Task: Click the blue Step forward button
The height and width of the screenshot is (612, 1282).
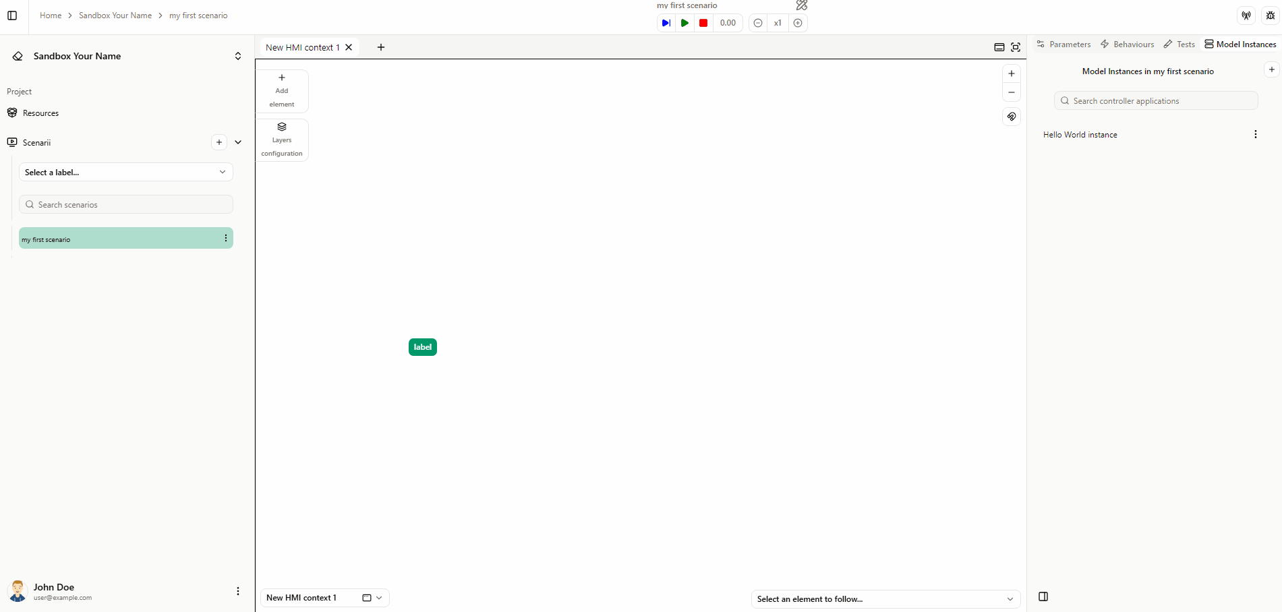Action: coord(666,23)
